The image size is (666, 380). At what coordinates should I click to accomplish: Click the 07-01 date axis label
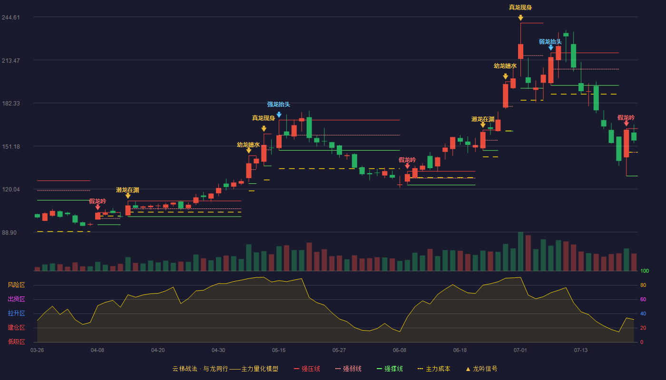coord(520,350)
